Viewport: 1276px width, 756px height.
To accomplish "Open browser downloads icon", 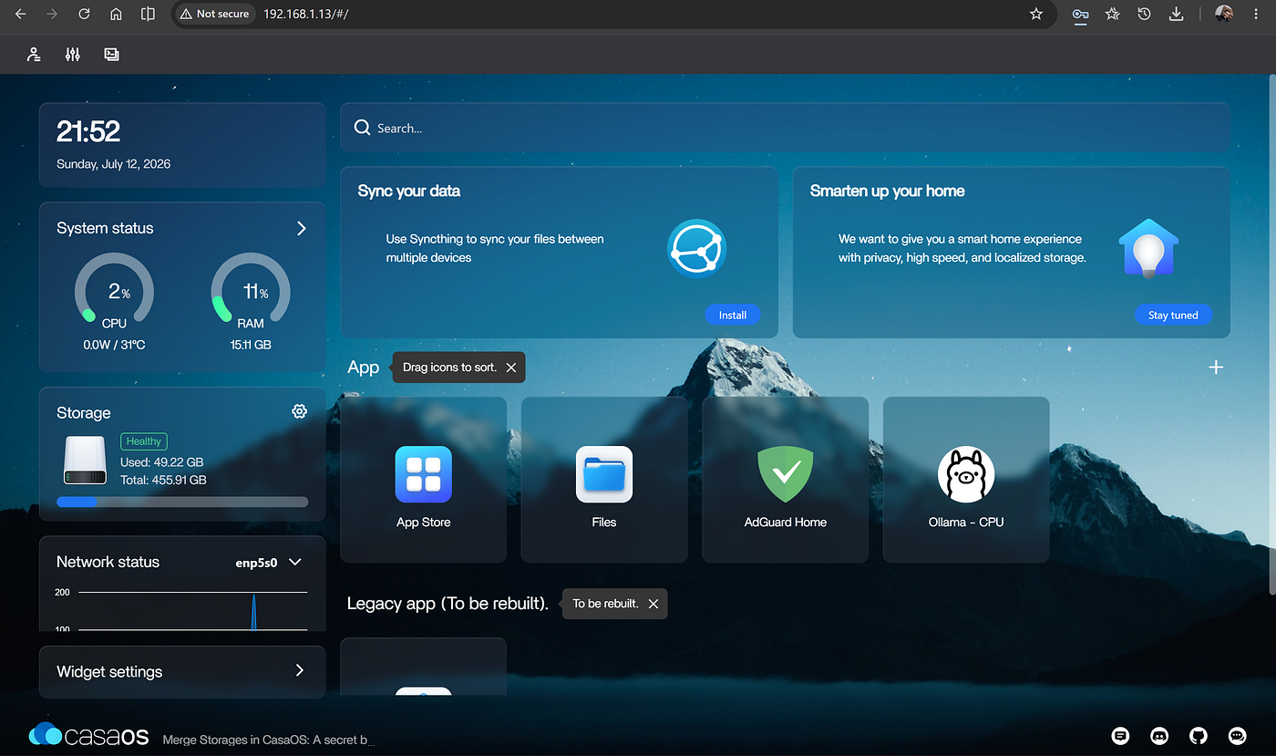I will 1176,14.
